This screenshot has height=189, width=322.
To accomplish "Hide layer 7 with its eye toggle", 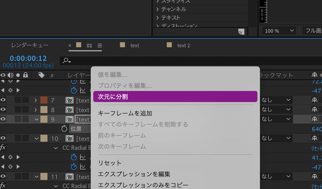I will pos(3,100).
